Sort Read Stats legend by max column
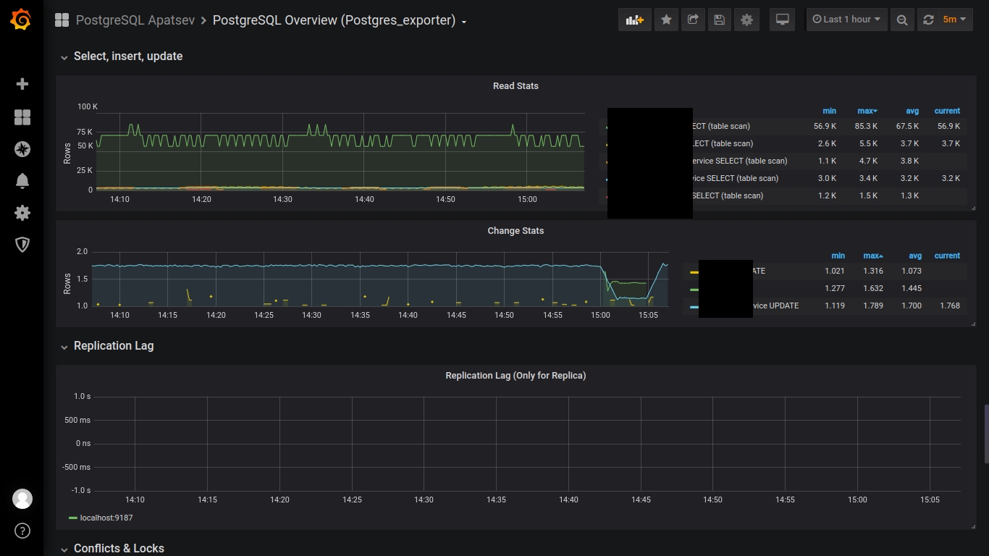The width and height of the screenshot is (989, 556). click(x=867, y=111)
